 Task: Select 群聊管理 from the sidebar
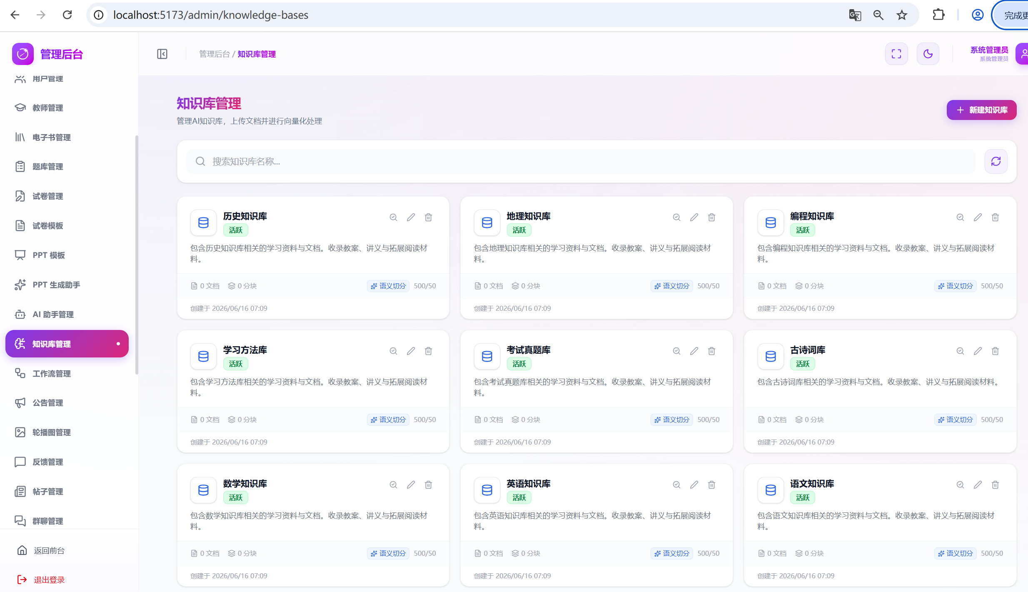[67, 521]
